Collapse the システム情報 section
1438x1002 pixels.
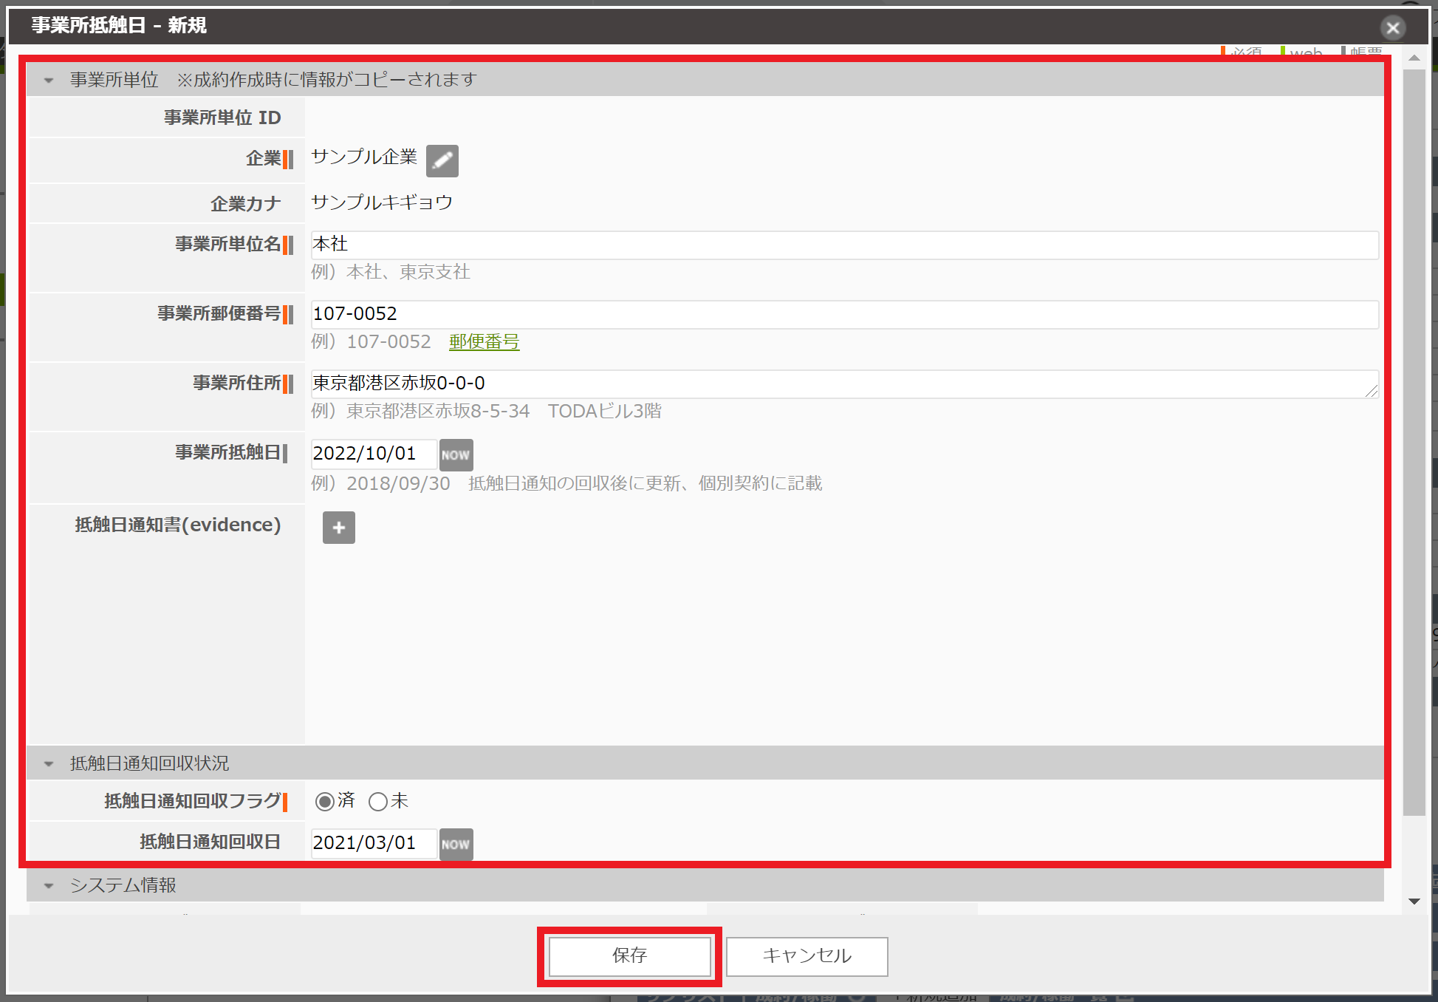click(x=49, y=886)
